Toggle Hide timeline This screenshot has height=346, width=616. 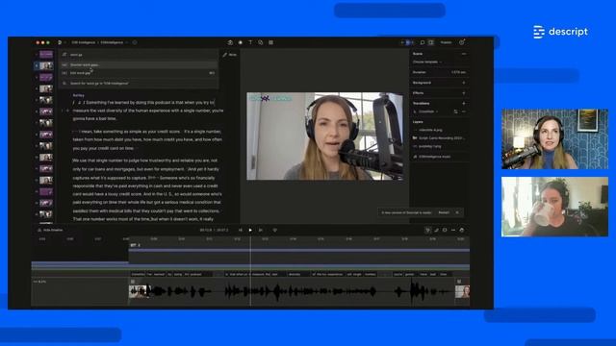[x=50, y=230]
